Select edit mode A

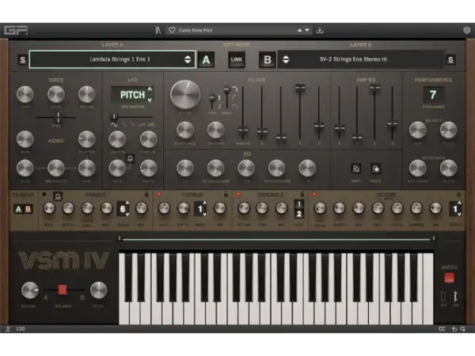206,59
